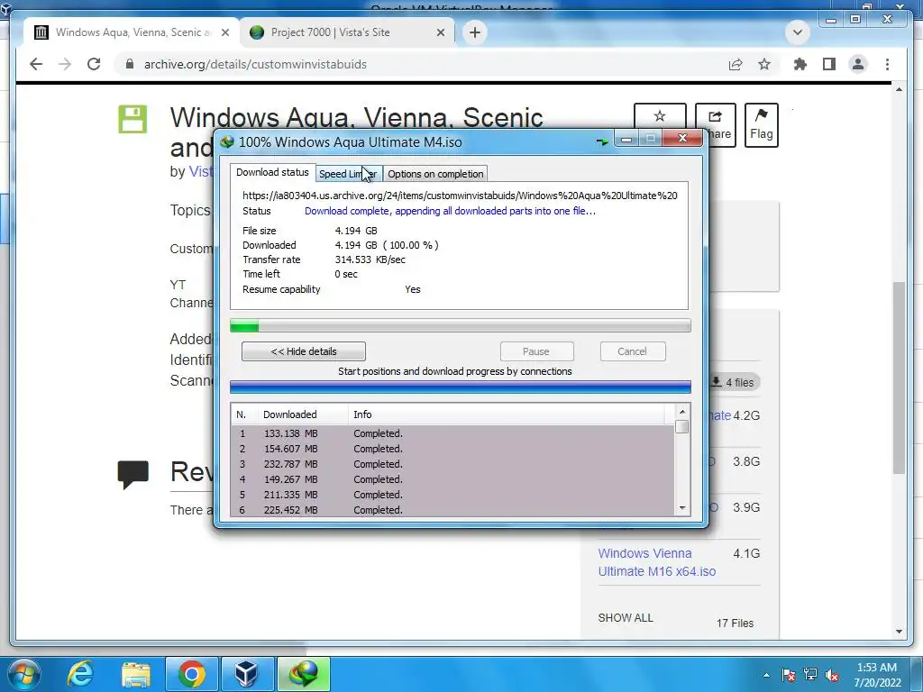Click SHOW ALL files link
This screenshot has height=692, width=923.
click(626, 618)
